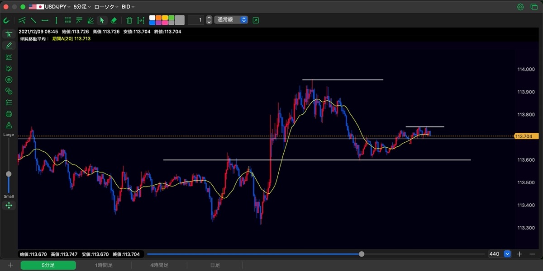Viewport: 543px width, 271px height.
Task: Click the line width stepper arrows
Action: (209, 20)
